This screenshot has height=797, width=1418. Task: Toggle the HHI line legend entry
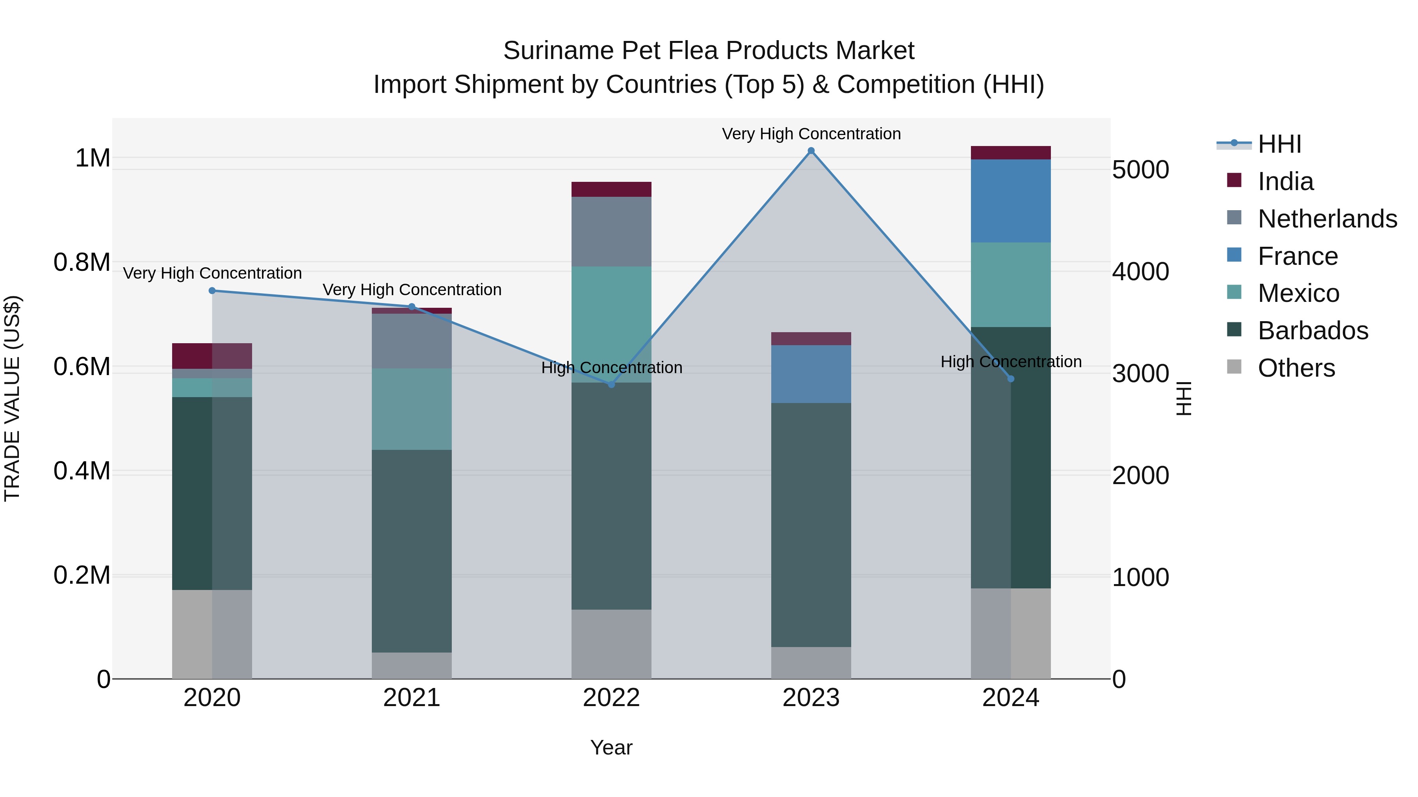point(1259,144)
